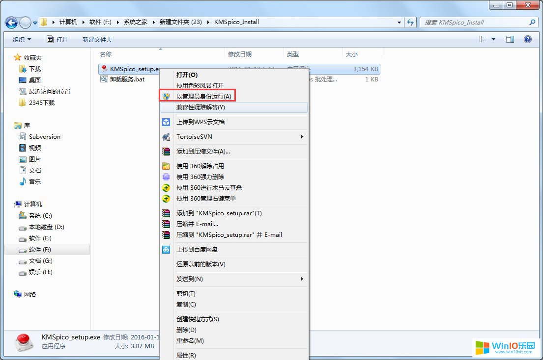Sort by the 修改日期 column header
543x360 pixels.
point(240,54)
